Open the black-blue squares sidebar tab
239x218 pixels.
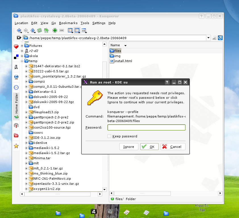tap(16, 57)
